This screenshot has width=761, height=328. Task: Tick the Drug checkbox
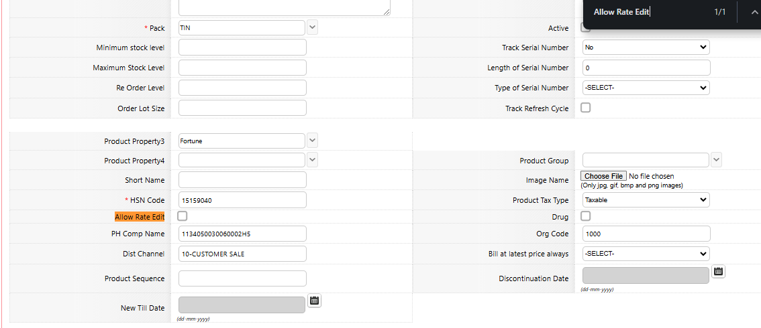[x=586, y=216]
